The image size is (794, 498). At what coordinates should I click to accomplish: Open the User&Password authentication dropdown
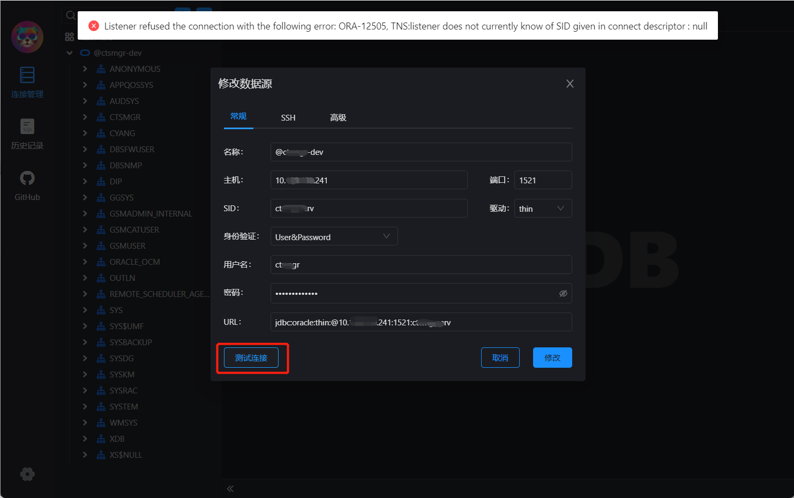point(333,236)
